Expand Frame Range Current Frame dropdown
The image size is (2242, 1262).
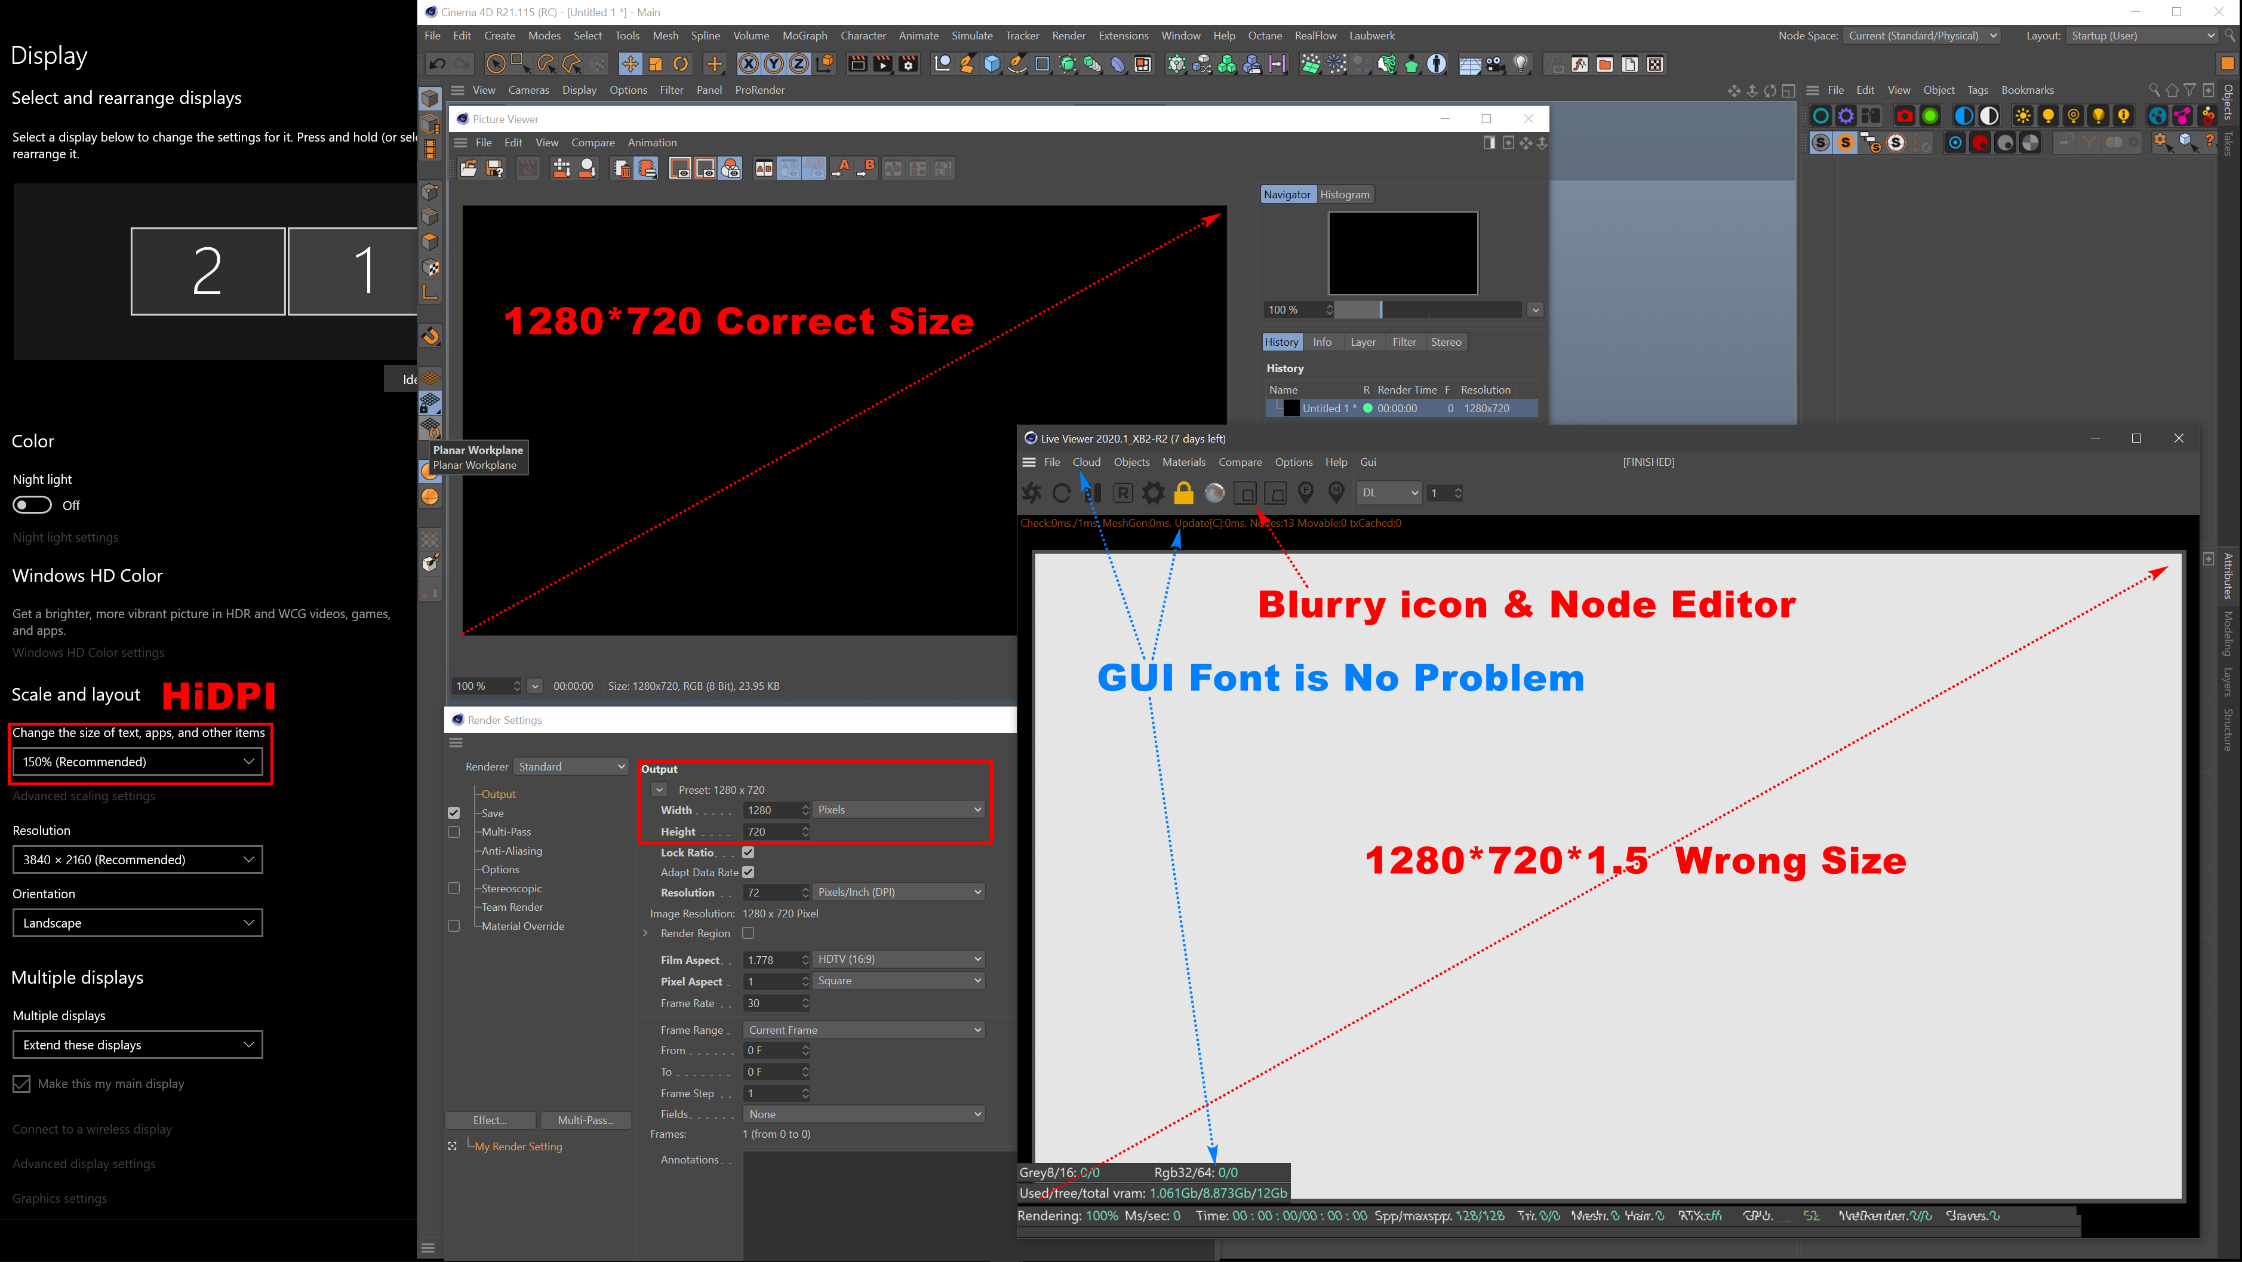click(864, 1030)
